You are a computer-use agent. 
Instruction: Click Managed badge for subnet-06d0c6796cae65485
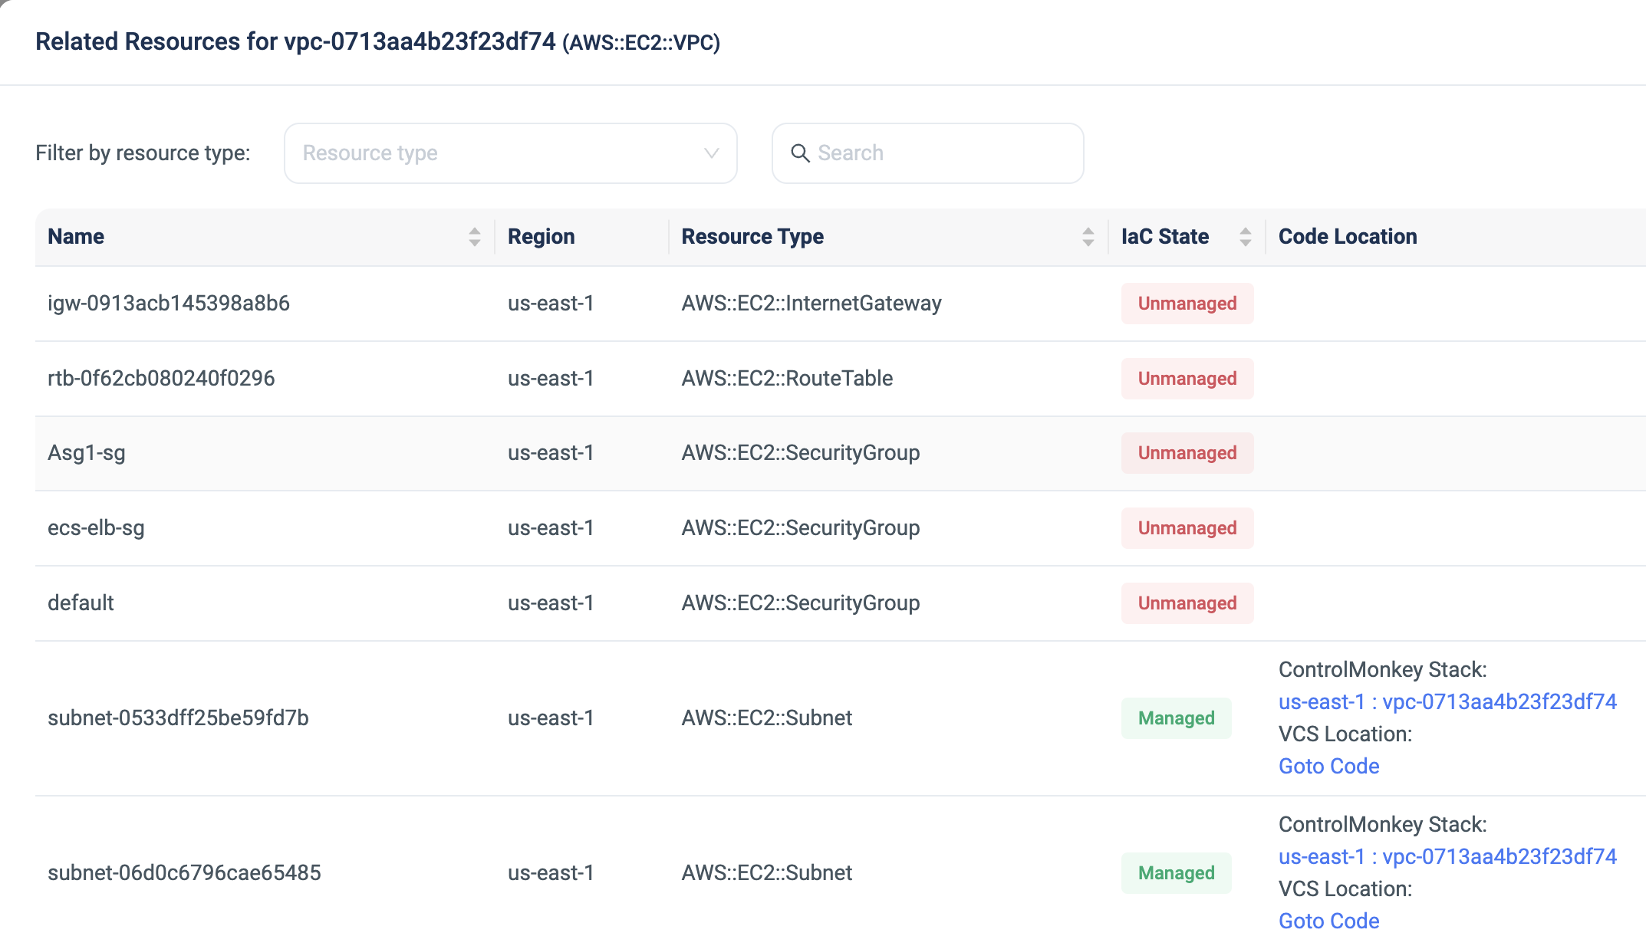1177,873
